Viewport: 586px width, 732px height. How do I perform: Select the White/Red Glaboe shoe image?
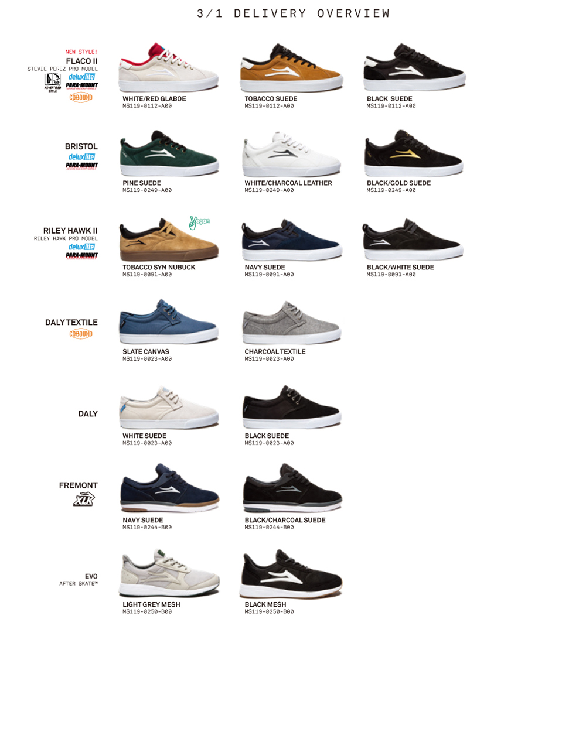[x=169, y=67]
